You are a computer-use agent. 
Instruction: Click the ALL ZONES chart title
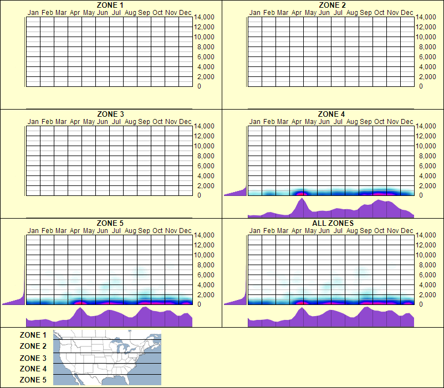[333, 223]
